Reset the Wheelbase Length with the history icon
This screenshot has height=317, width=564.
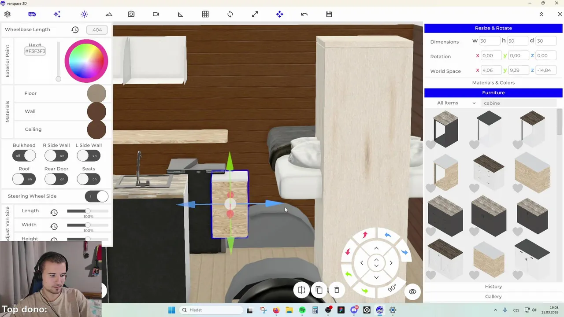click(75, 29)
